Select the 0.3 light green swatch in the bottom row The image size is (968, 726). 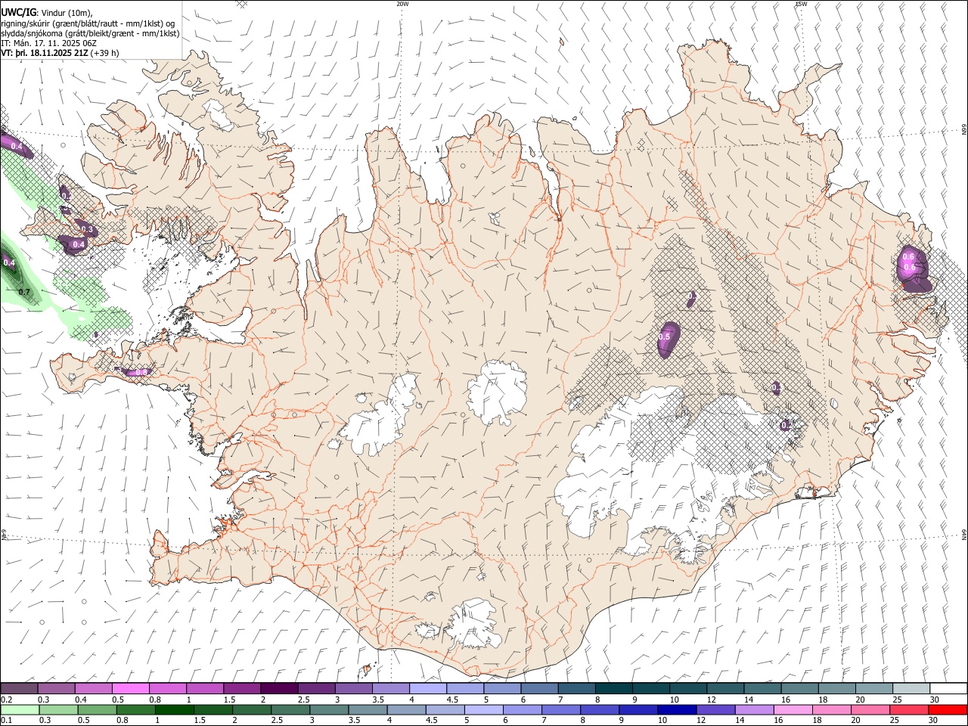(58, 709)
